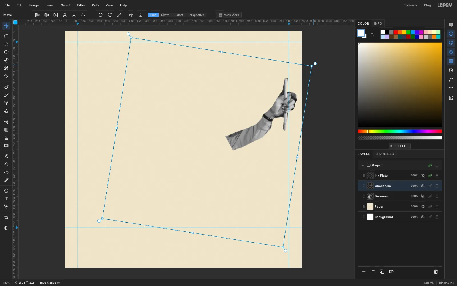Viewport: 457px width, 286px height.
Task: Show the Ink Plate layer
Action: pyautogui.click(x=423, y=176)
